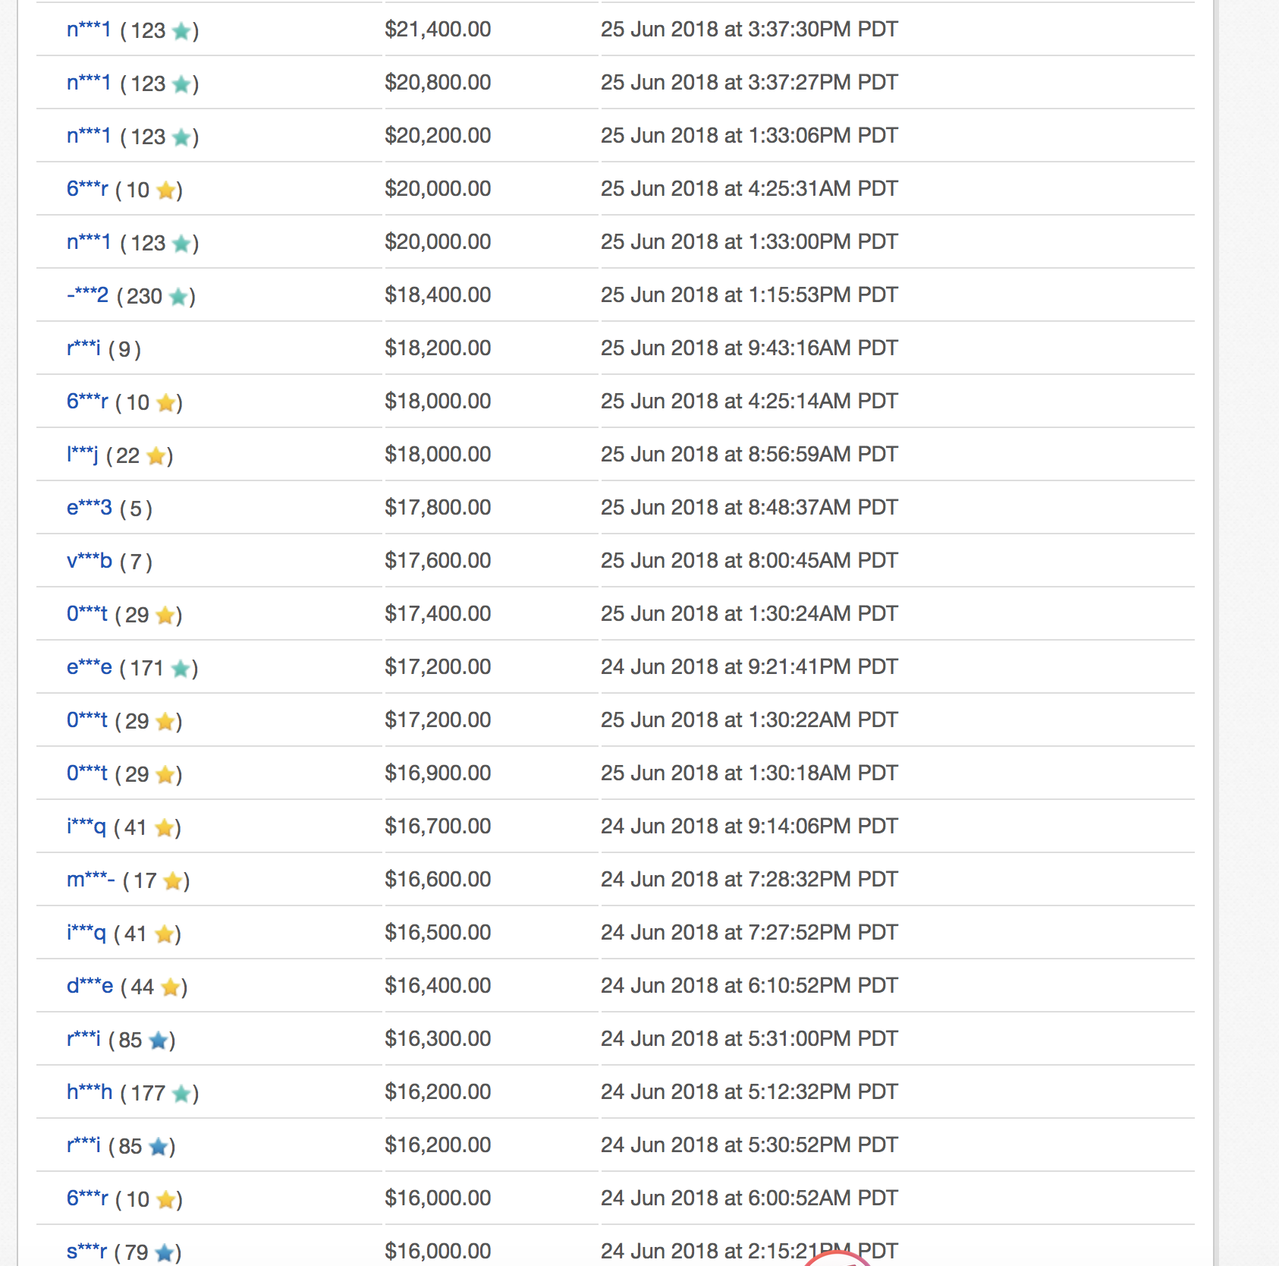Click the yellow star for 6***r bid at 4:25:31AM

[165, 191]
